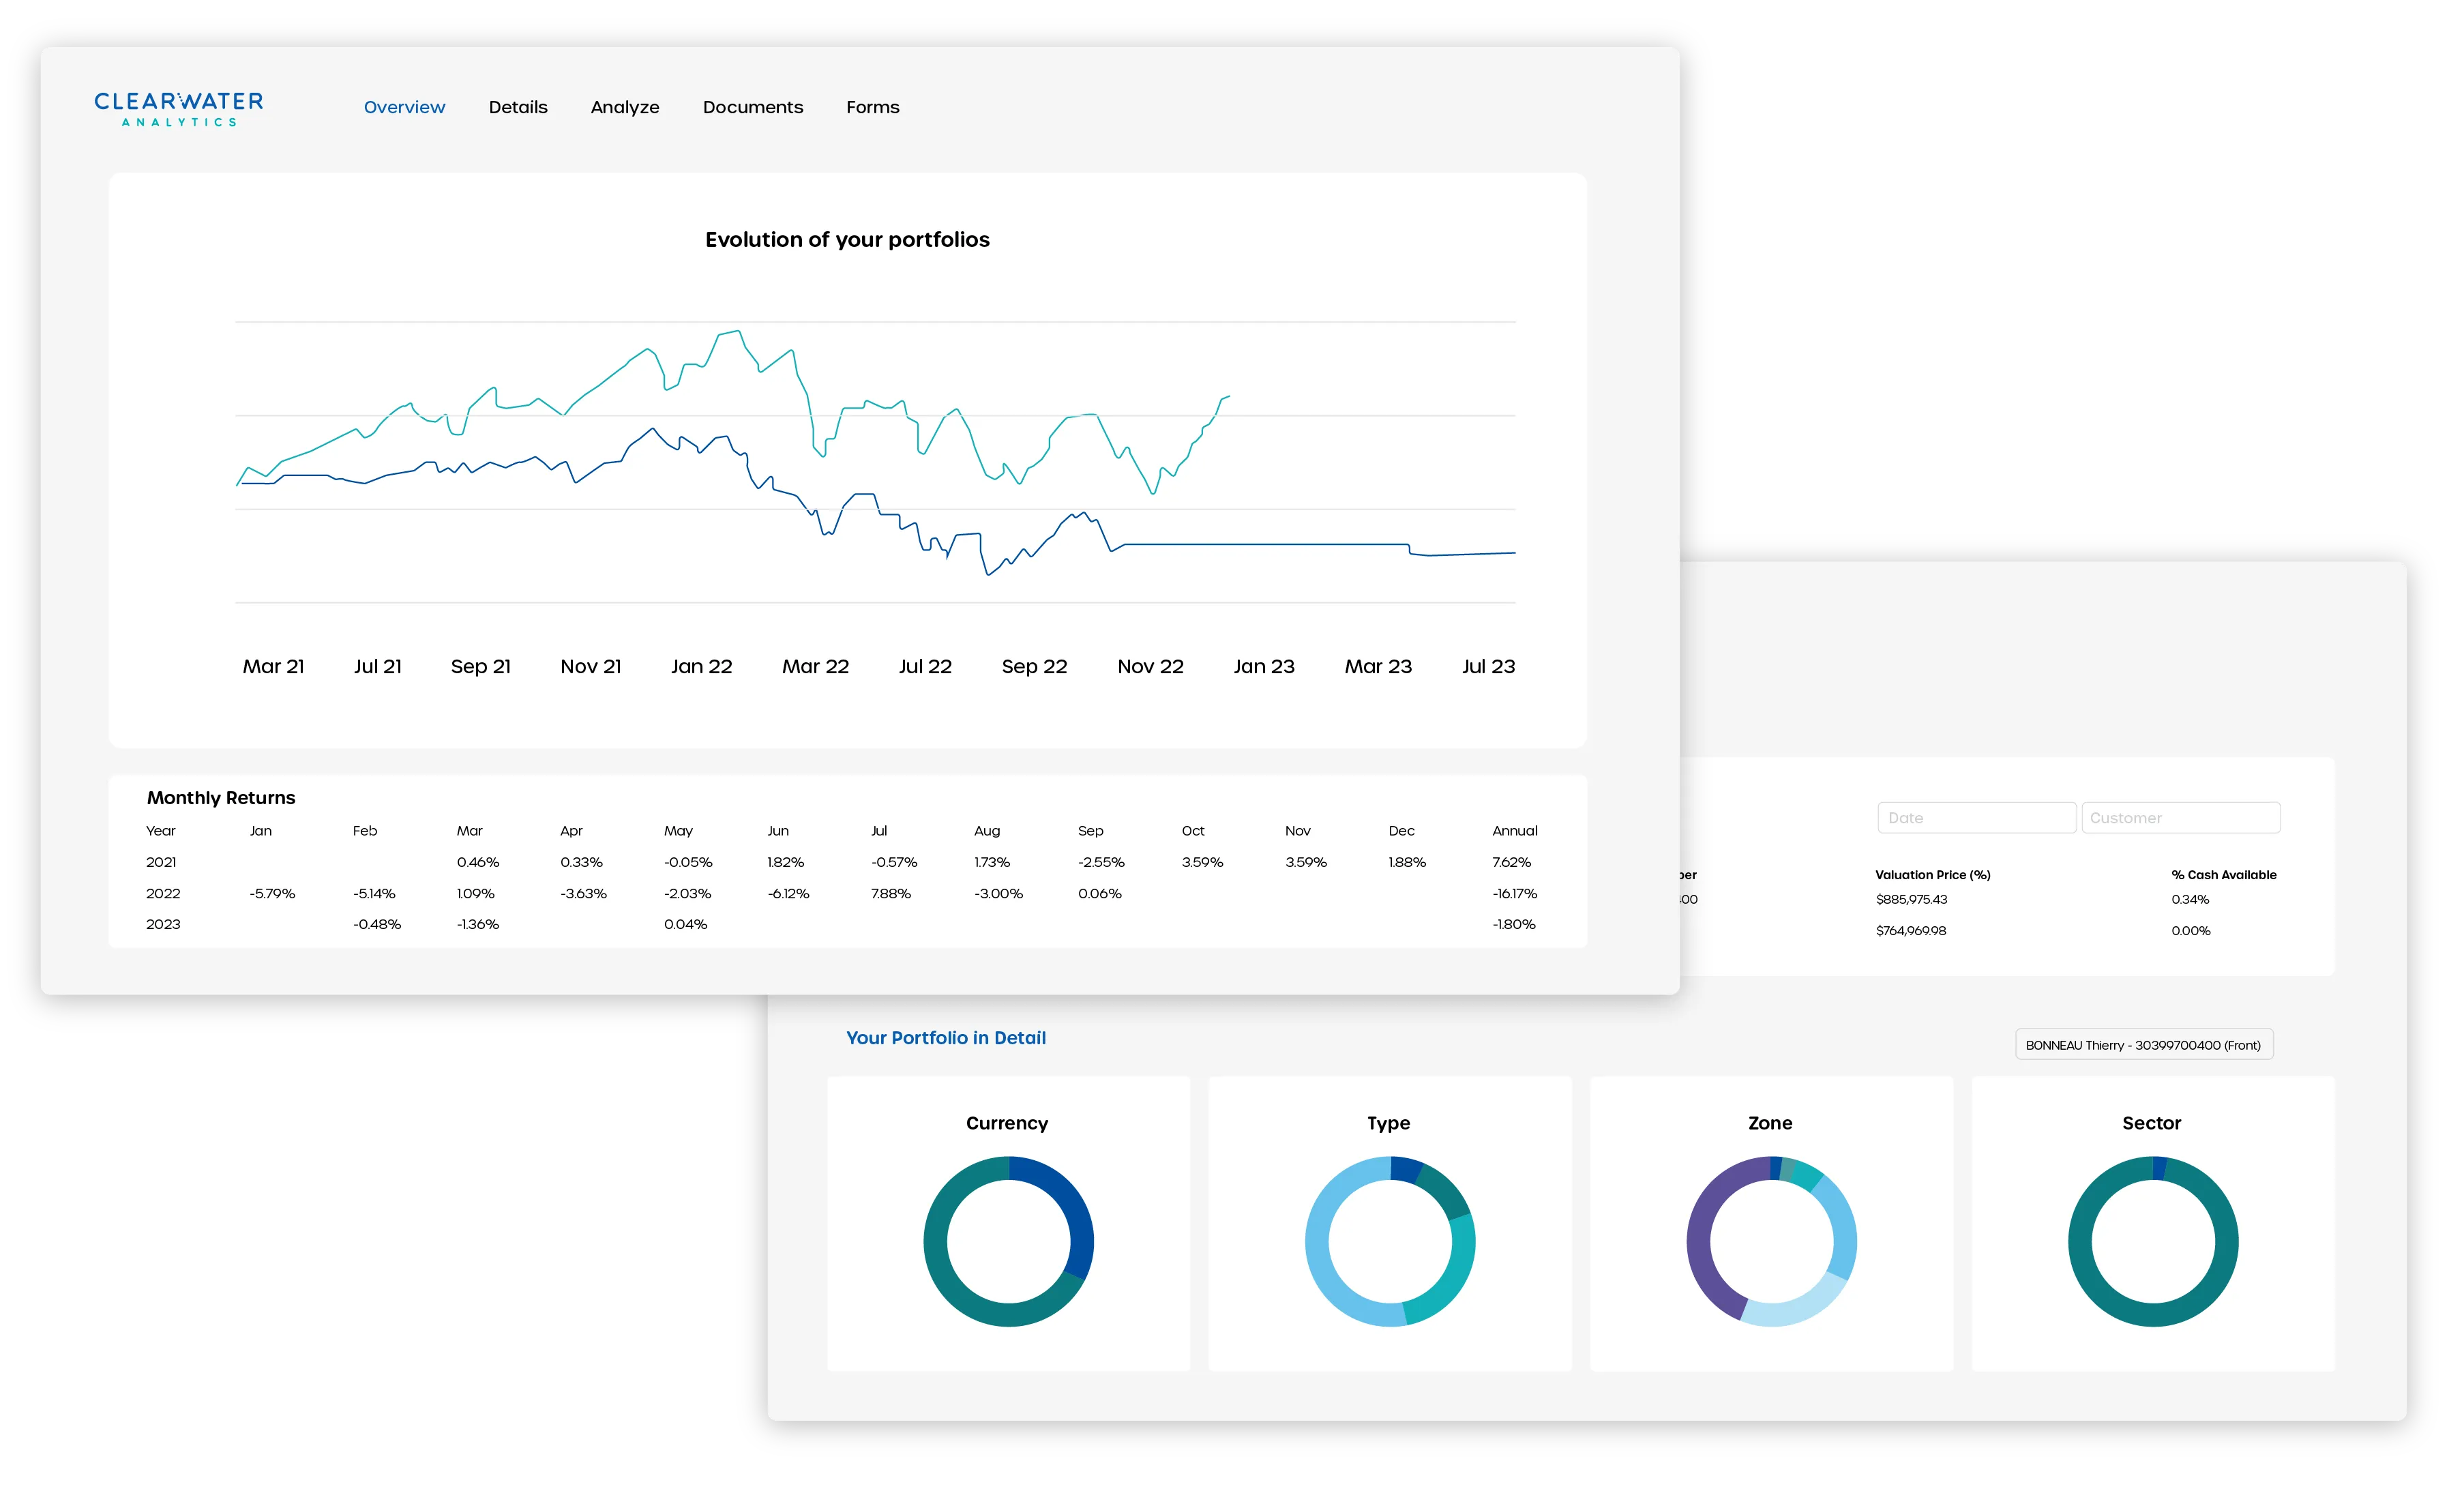Open the Analyze section
Image resolution: width=2464 pixels, height=1491 pixels.
pos(625,107)
